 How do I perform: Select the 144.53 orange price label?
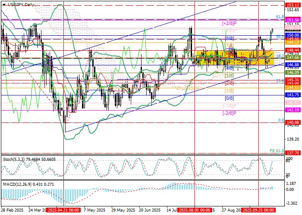pyautogui.click(x=293, y=88)
